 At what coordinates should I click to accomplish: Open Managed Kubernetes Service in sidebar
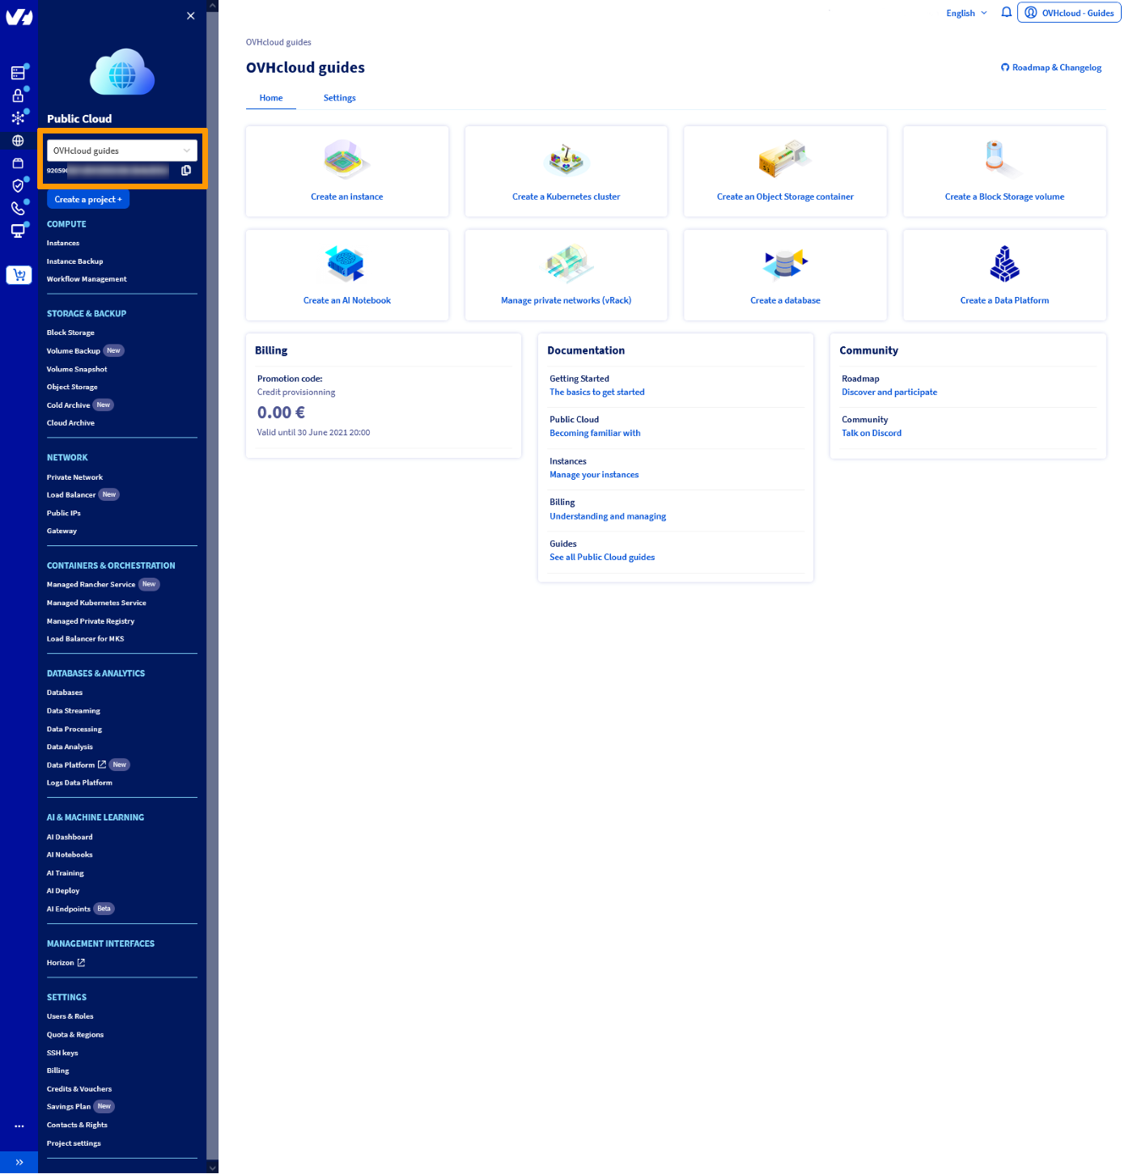click(96, 603)
